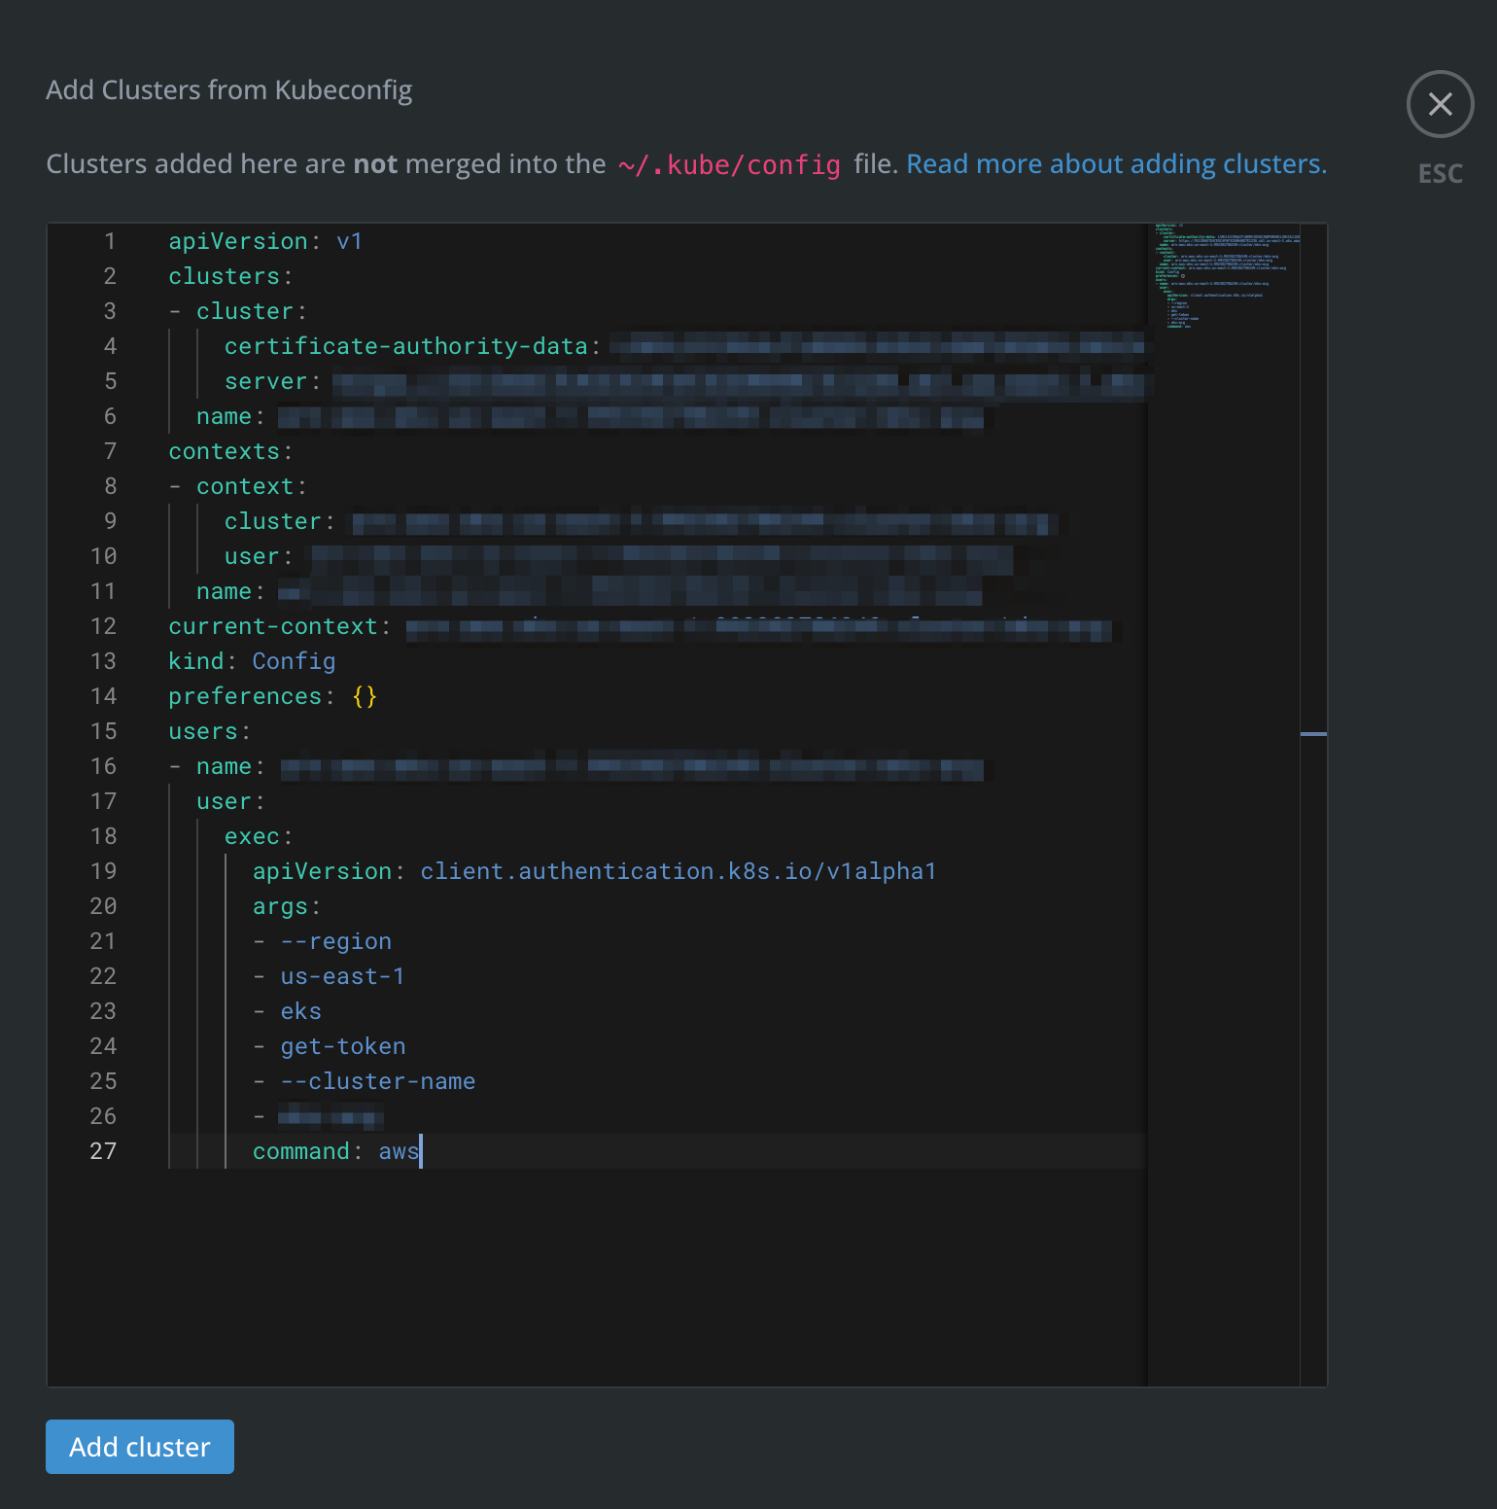Click the '--cluster-name' argument line

pos(364,1081)
